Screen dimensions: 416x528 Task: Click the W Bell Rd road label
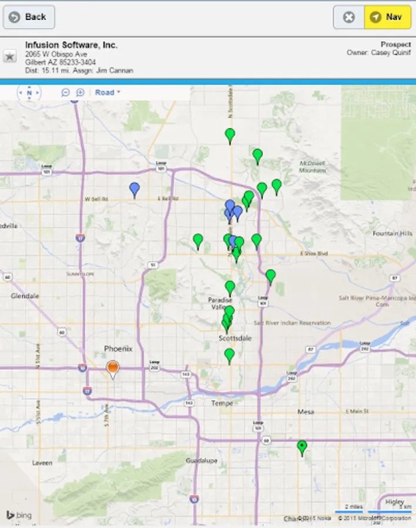(x=96, y=199)
